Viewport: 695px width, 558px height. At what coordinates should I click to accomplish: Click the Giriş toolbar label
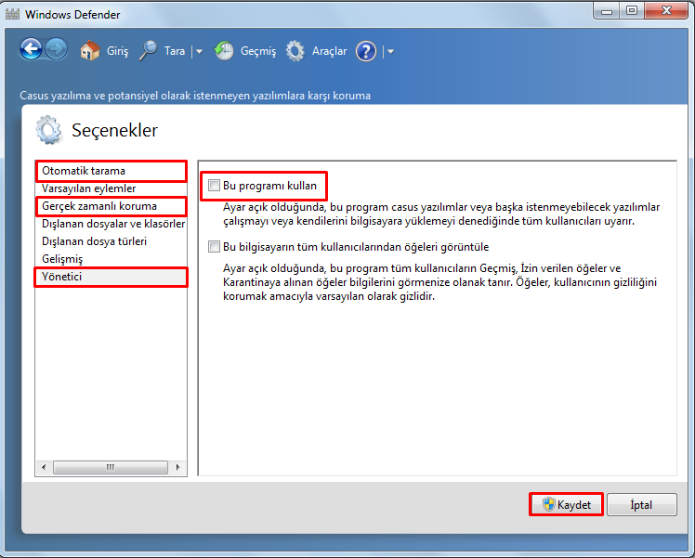[x=117, y=51]
